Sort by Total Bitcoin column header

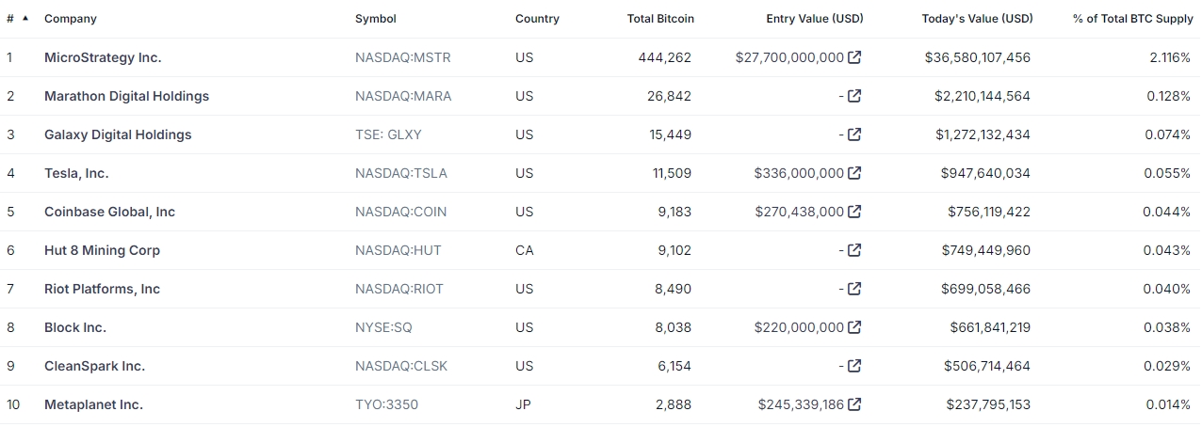(660, 19)
